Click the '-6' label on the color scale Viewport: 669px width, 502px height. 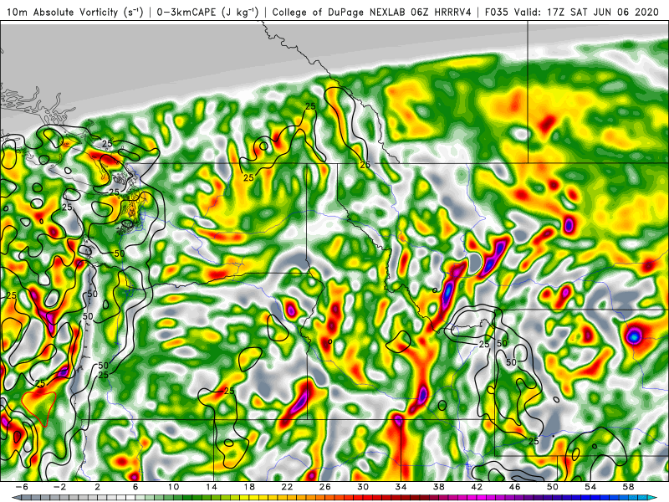22,487
